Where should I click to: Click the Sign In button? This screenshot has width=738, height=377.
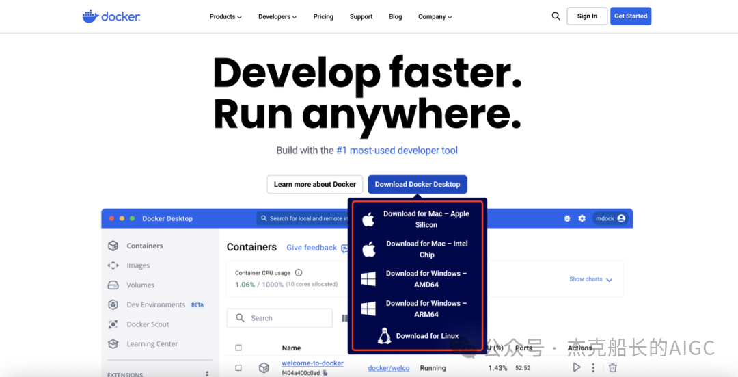click(587, 16)
